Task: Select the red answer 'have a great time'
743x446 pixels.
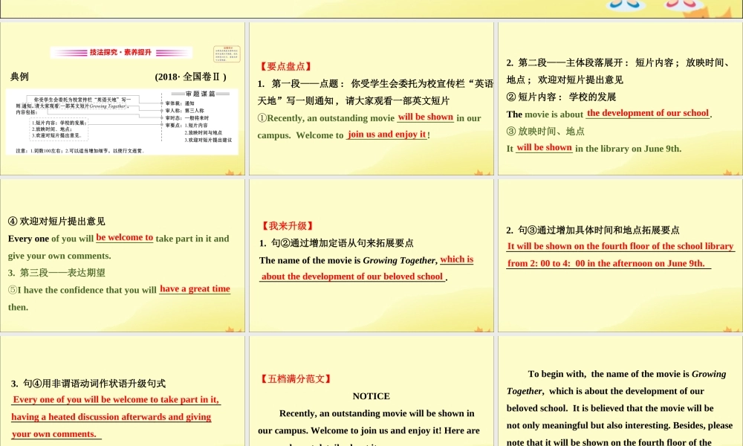Action: pyautogui.click(x=195, y=288)
